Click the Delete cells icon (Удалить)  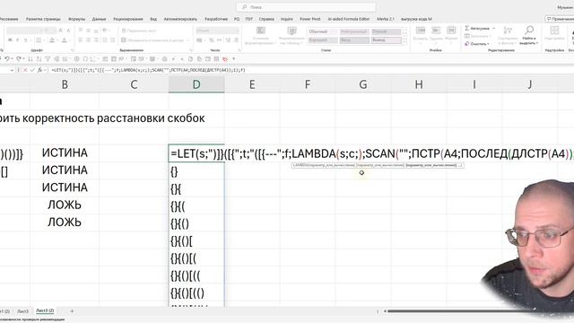point(436,31)
